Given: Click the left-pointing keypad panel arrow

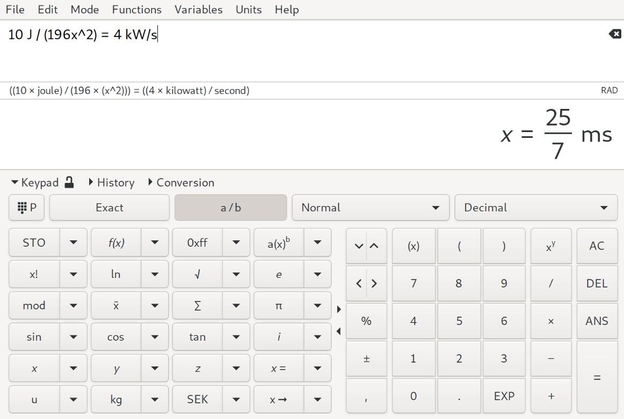Looking at the screenshot, I should (339, 331).
